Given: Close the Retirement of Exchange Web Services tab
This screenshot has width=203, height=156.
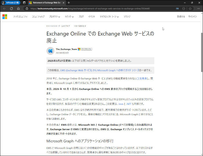Looking at the screenshot, I should pyautogui.click(x=63, y=3).
